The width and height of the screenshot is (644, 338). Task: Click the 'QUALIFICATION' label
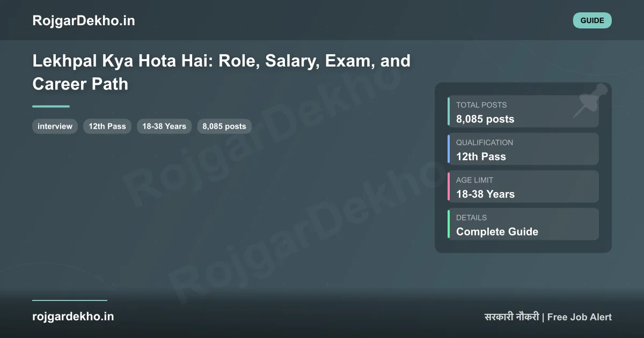(485, 143)
